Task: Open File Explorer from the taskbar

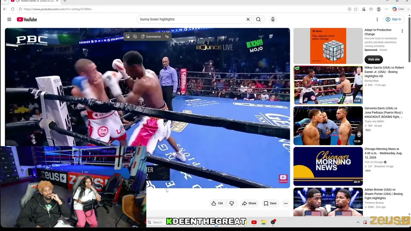Action: [263, 222]
